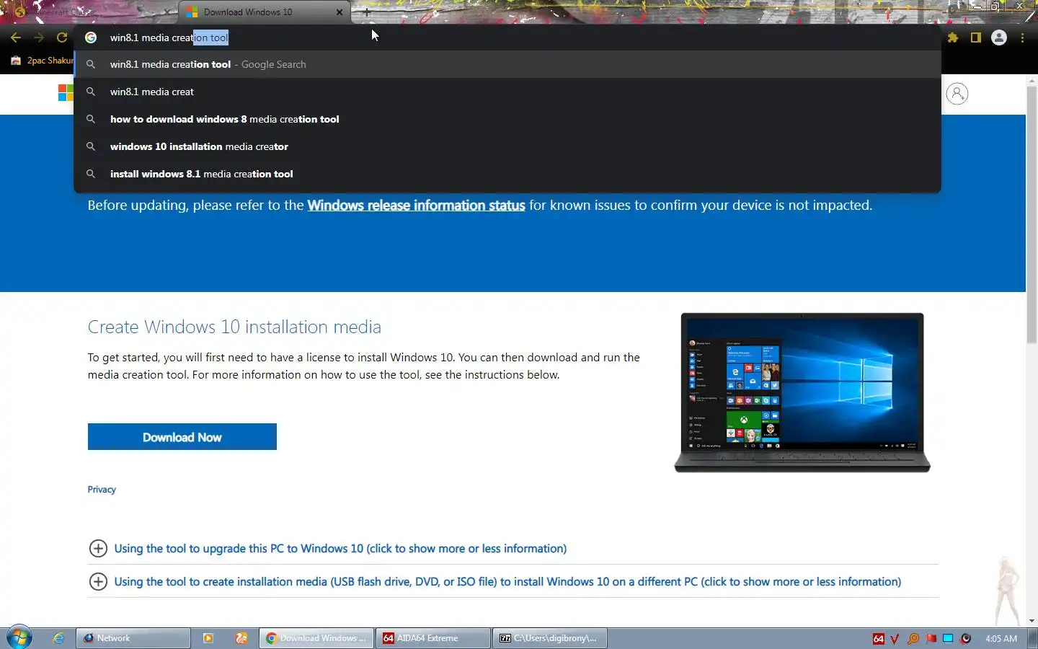Viewport: 1038px width, 649px height.
Task: Click the Show Desktop strip at taskbar end
Action: click(x=1032, y=638)
